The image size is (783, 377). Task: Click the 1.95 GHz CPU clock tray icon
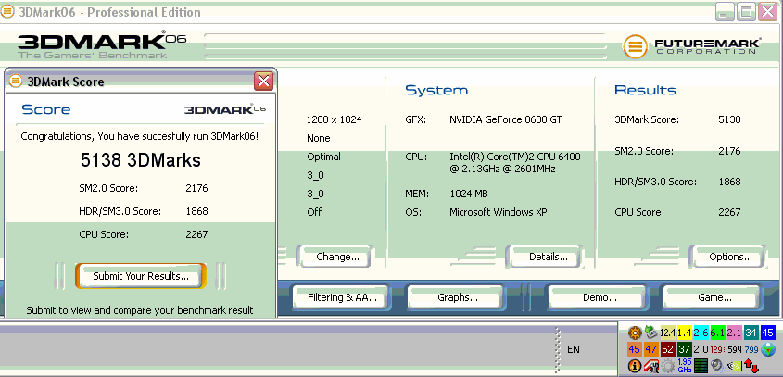(x=684, y=366)
